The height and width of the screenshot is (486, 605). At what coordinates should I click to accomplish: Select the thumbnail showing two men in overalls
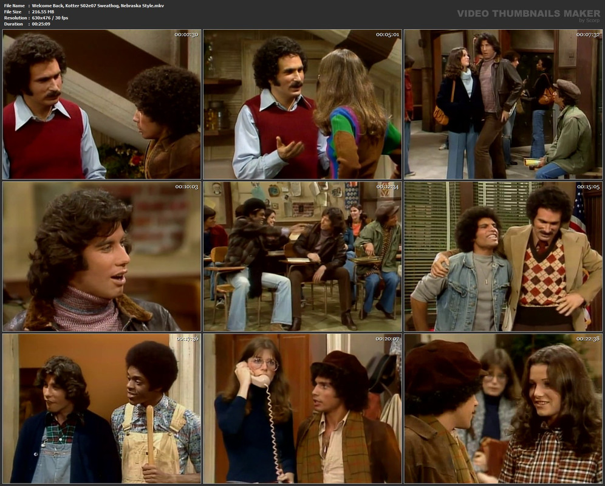coord(101,408)
